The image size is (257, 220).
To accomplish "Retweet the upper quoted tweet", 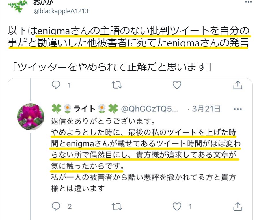I will (117, 85).
